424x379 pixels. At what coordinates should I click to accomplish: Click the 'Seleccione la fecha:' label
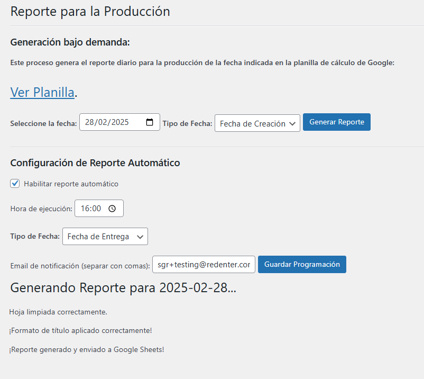coord(43,123)
